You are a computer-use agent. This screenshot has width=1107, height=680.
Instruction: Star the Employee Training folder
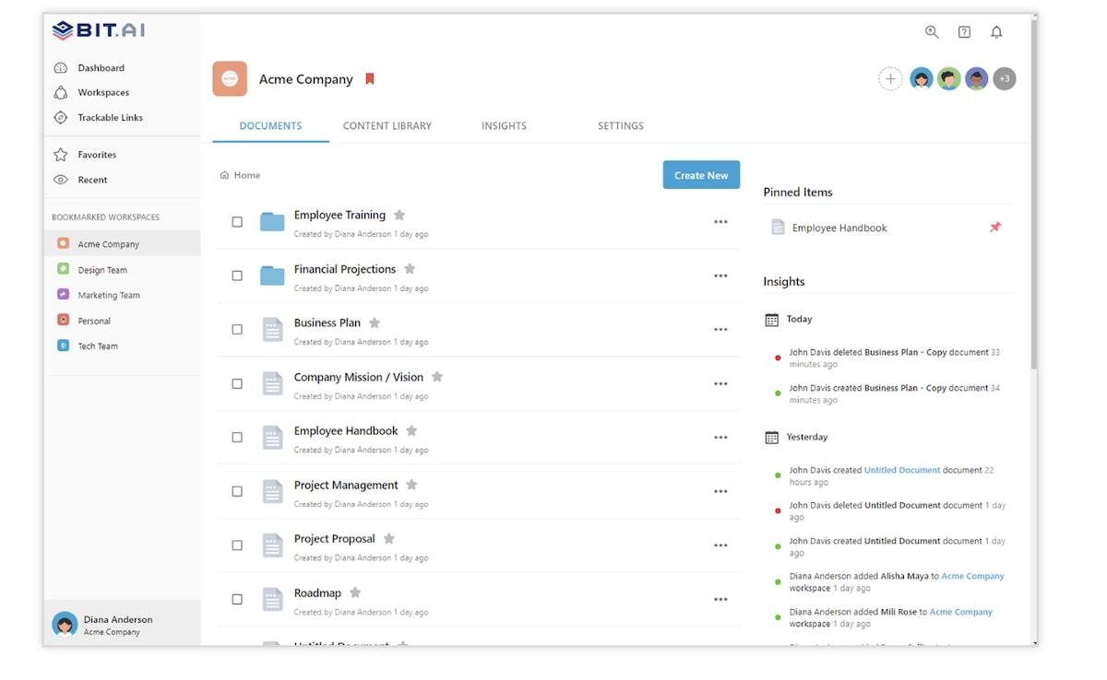(399, 215)
